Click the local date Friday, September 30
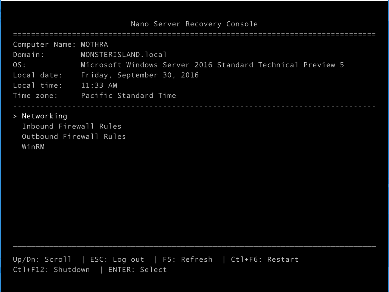 pos(139,75)
